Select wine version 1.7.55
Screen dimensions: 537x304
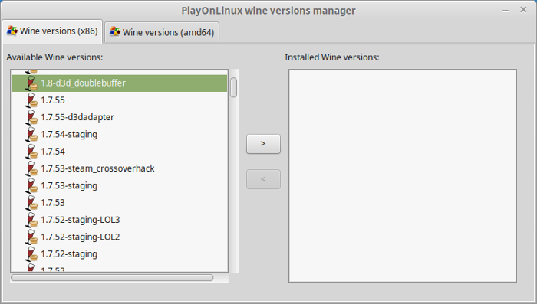[x=119, y=100]
